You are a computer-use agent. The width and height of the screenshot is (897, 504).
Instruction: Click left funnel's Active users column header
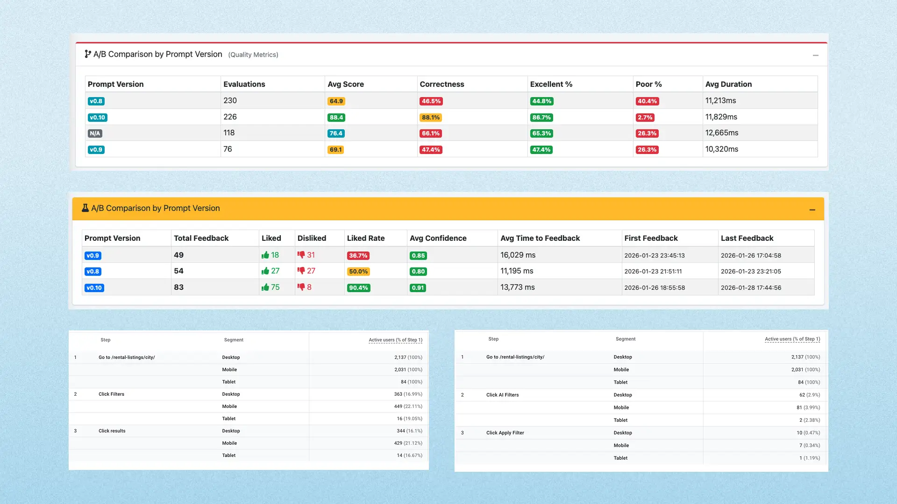pos(395,340)
